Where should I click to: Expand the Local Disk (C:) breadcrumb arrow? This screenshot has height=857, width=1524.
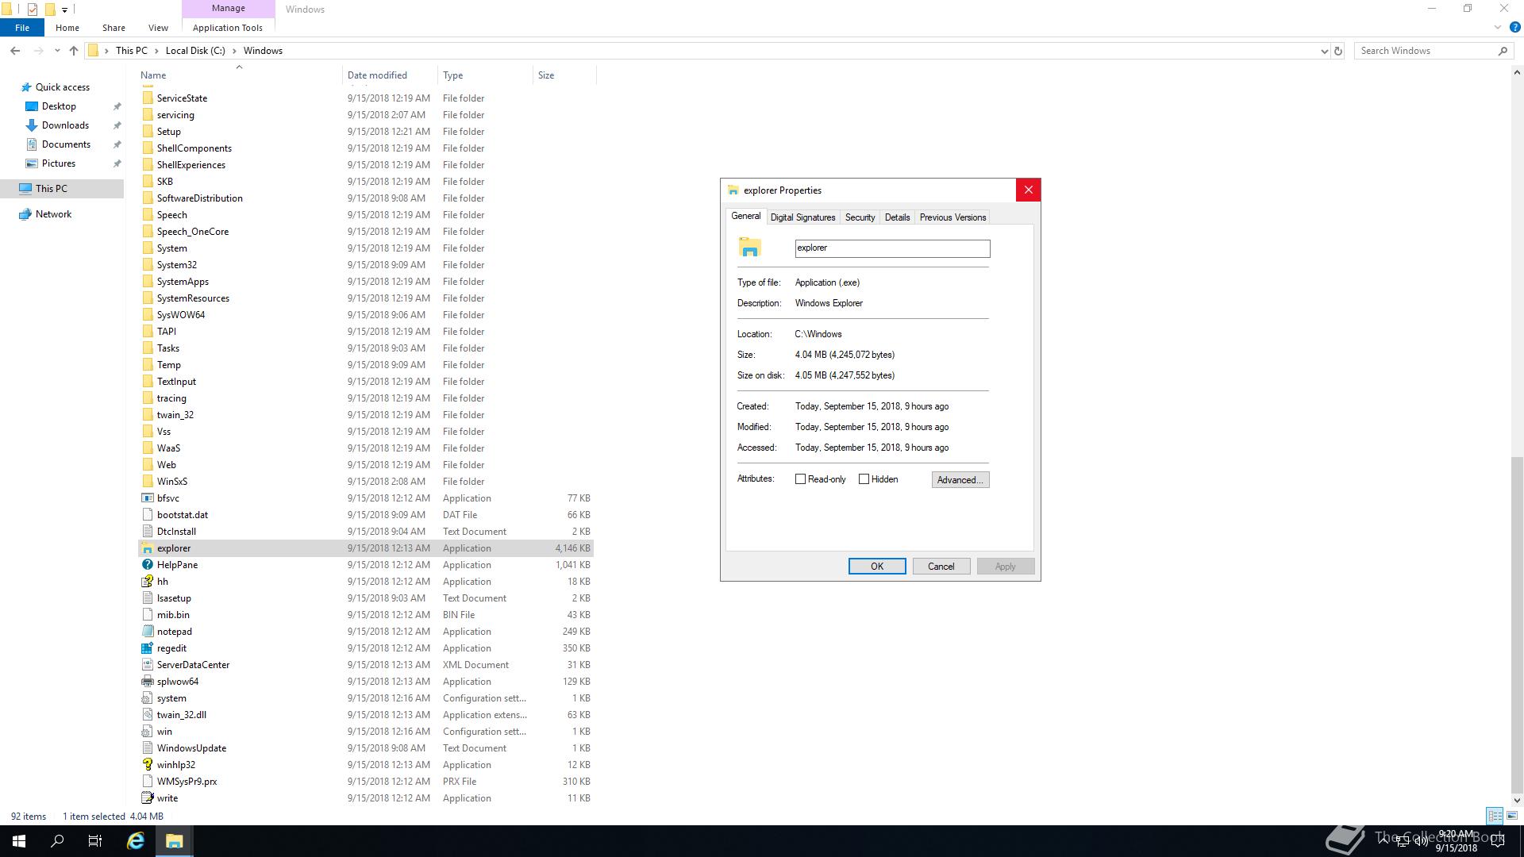[x=234, y=51]
